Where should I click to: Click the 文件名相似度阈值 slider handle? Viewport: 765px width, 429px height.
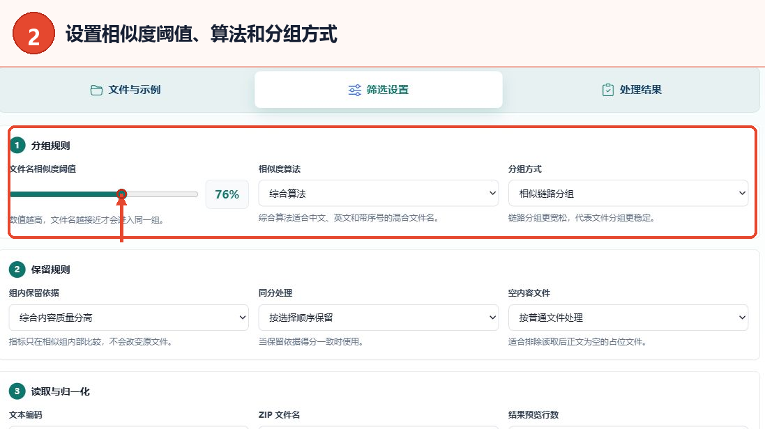[x=122, y=194]
